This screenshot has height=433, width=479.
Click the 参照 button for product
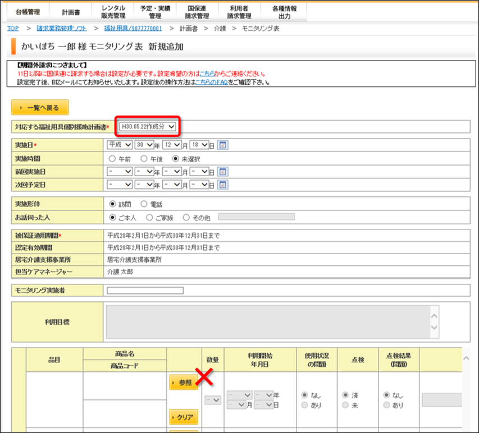tap(184, 383)
